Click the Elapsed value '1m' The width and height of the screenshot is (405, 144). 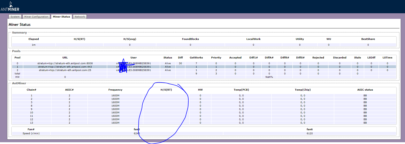[x=34, y=45]
